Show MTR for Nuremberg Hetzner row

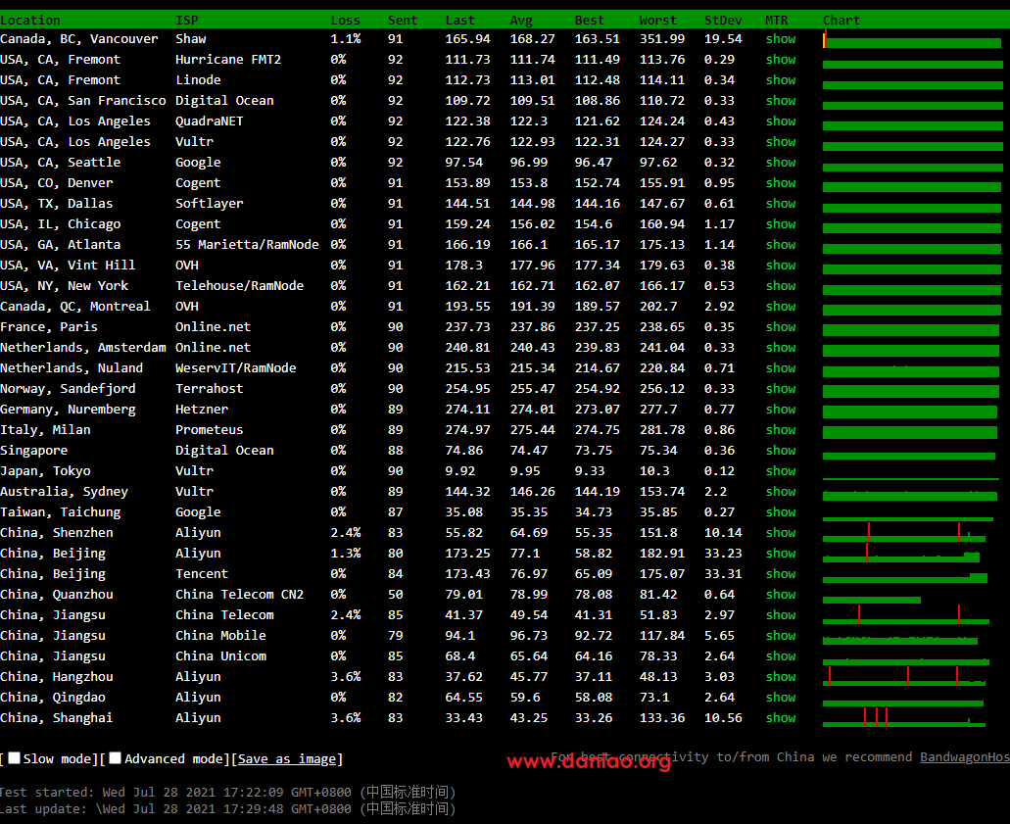781,410
